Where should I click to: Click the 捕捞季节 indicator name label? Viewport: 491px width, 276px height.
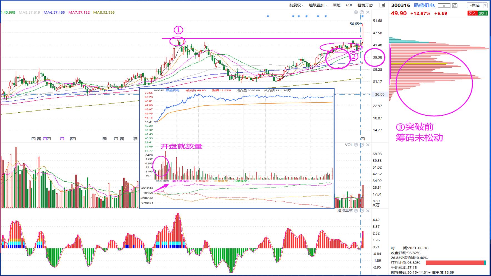345,211
